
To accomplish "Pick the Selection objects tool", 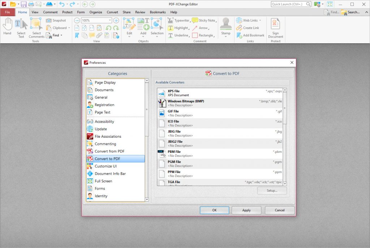I will (157, 27).
